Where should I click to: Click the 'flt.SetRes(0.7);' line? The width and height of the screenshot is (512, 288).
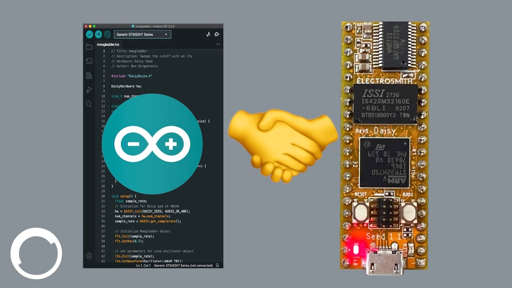(129, 241)
